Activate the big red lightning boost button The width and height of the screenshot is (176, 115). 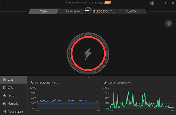click(x=88, y=54)
